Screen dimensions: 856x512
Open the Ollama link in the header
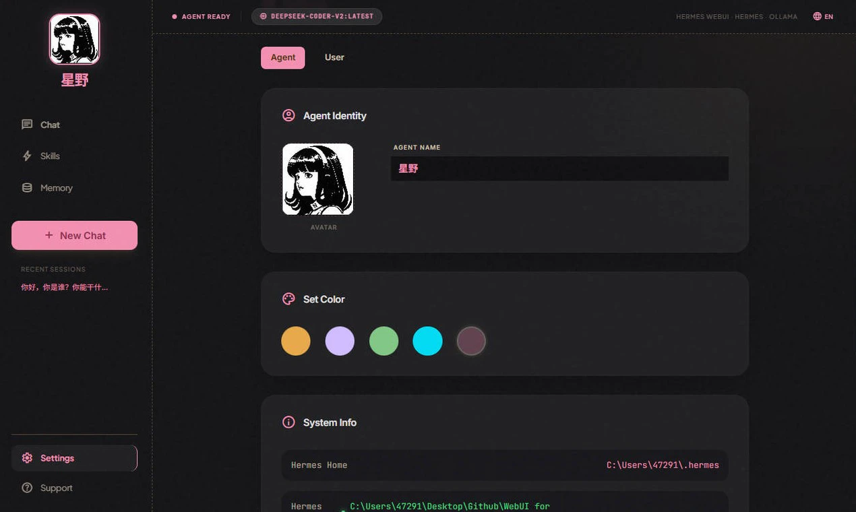tap(783, 16)
